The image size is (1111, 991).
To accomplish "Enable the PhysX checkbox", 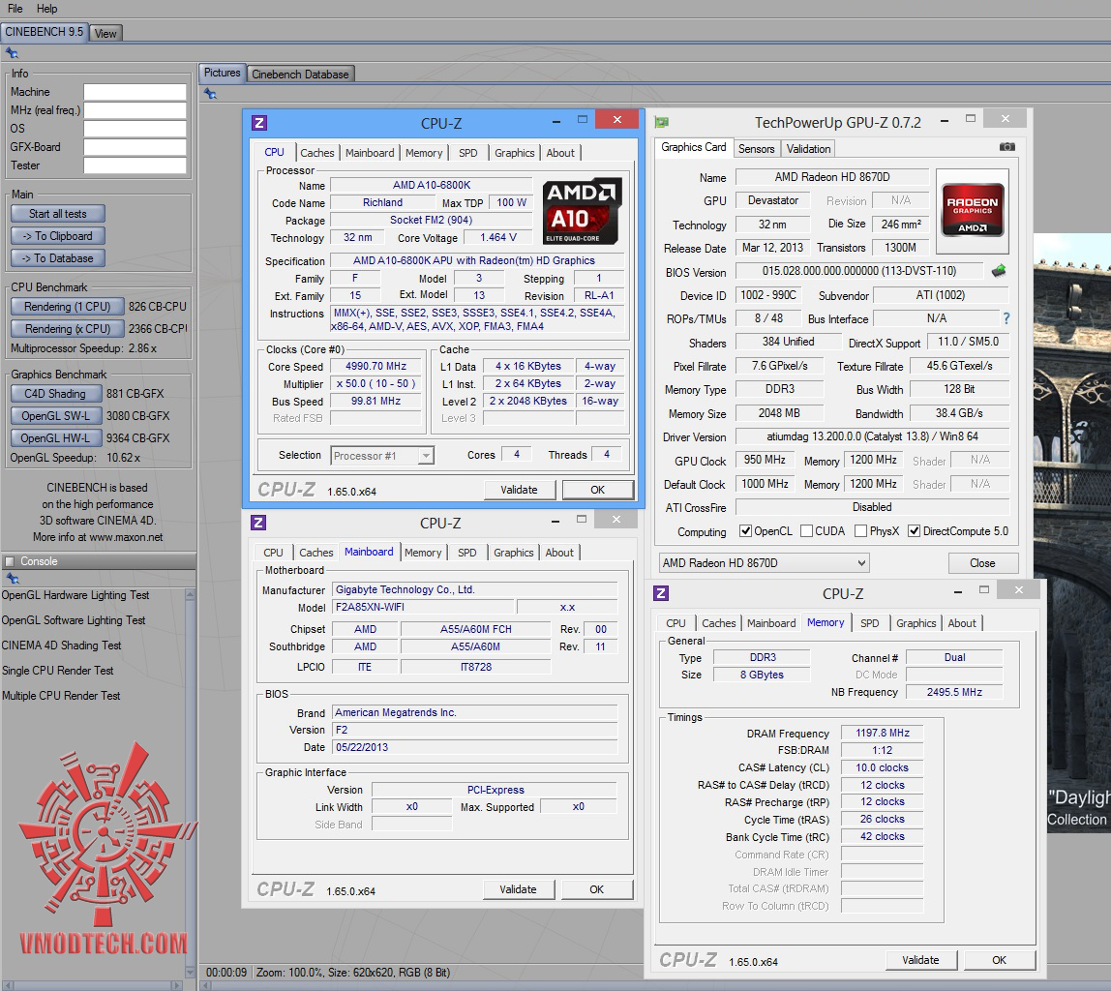I will (x=861, y=530).
